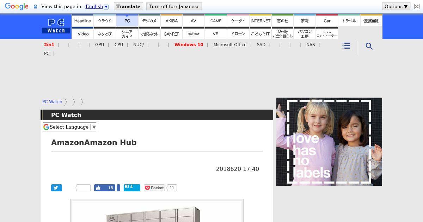Click the Pocket count 11 badge
This screenshot has height=222, width=423.
[x=172, y=188]
